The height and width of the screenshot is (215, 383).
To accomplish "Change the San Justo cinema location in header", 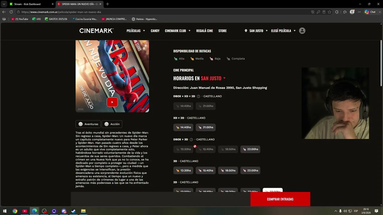I will coord(256,31).
